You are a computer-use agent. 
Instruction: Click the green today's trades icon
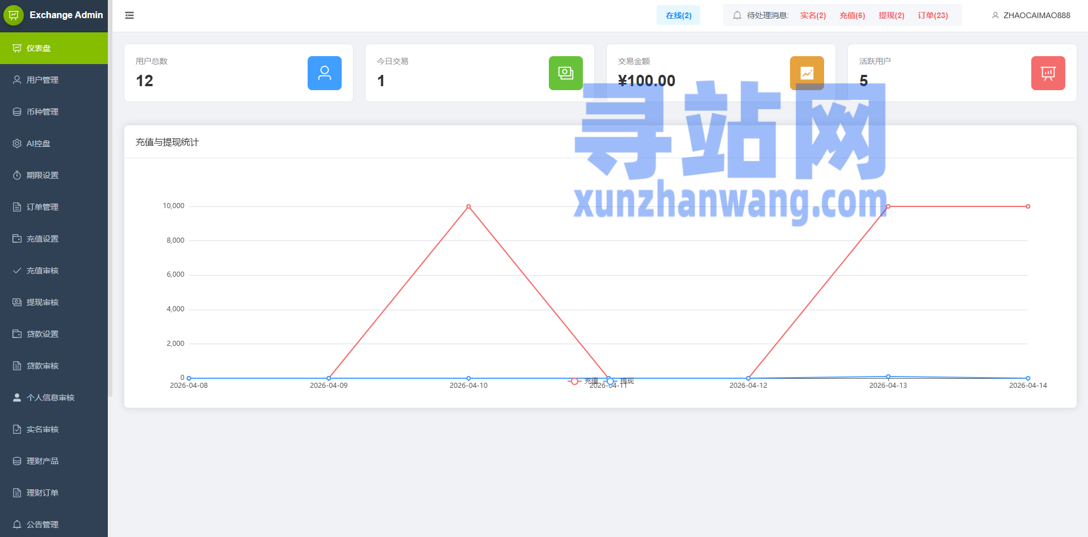click(566, 73)
